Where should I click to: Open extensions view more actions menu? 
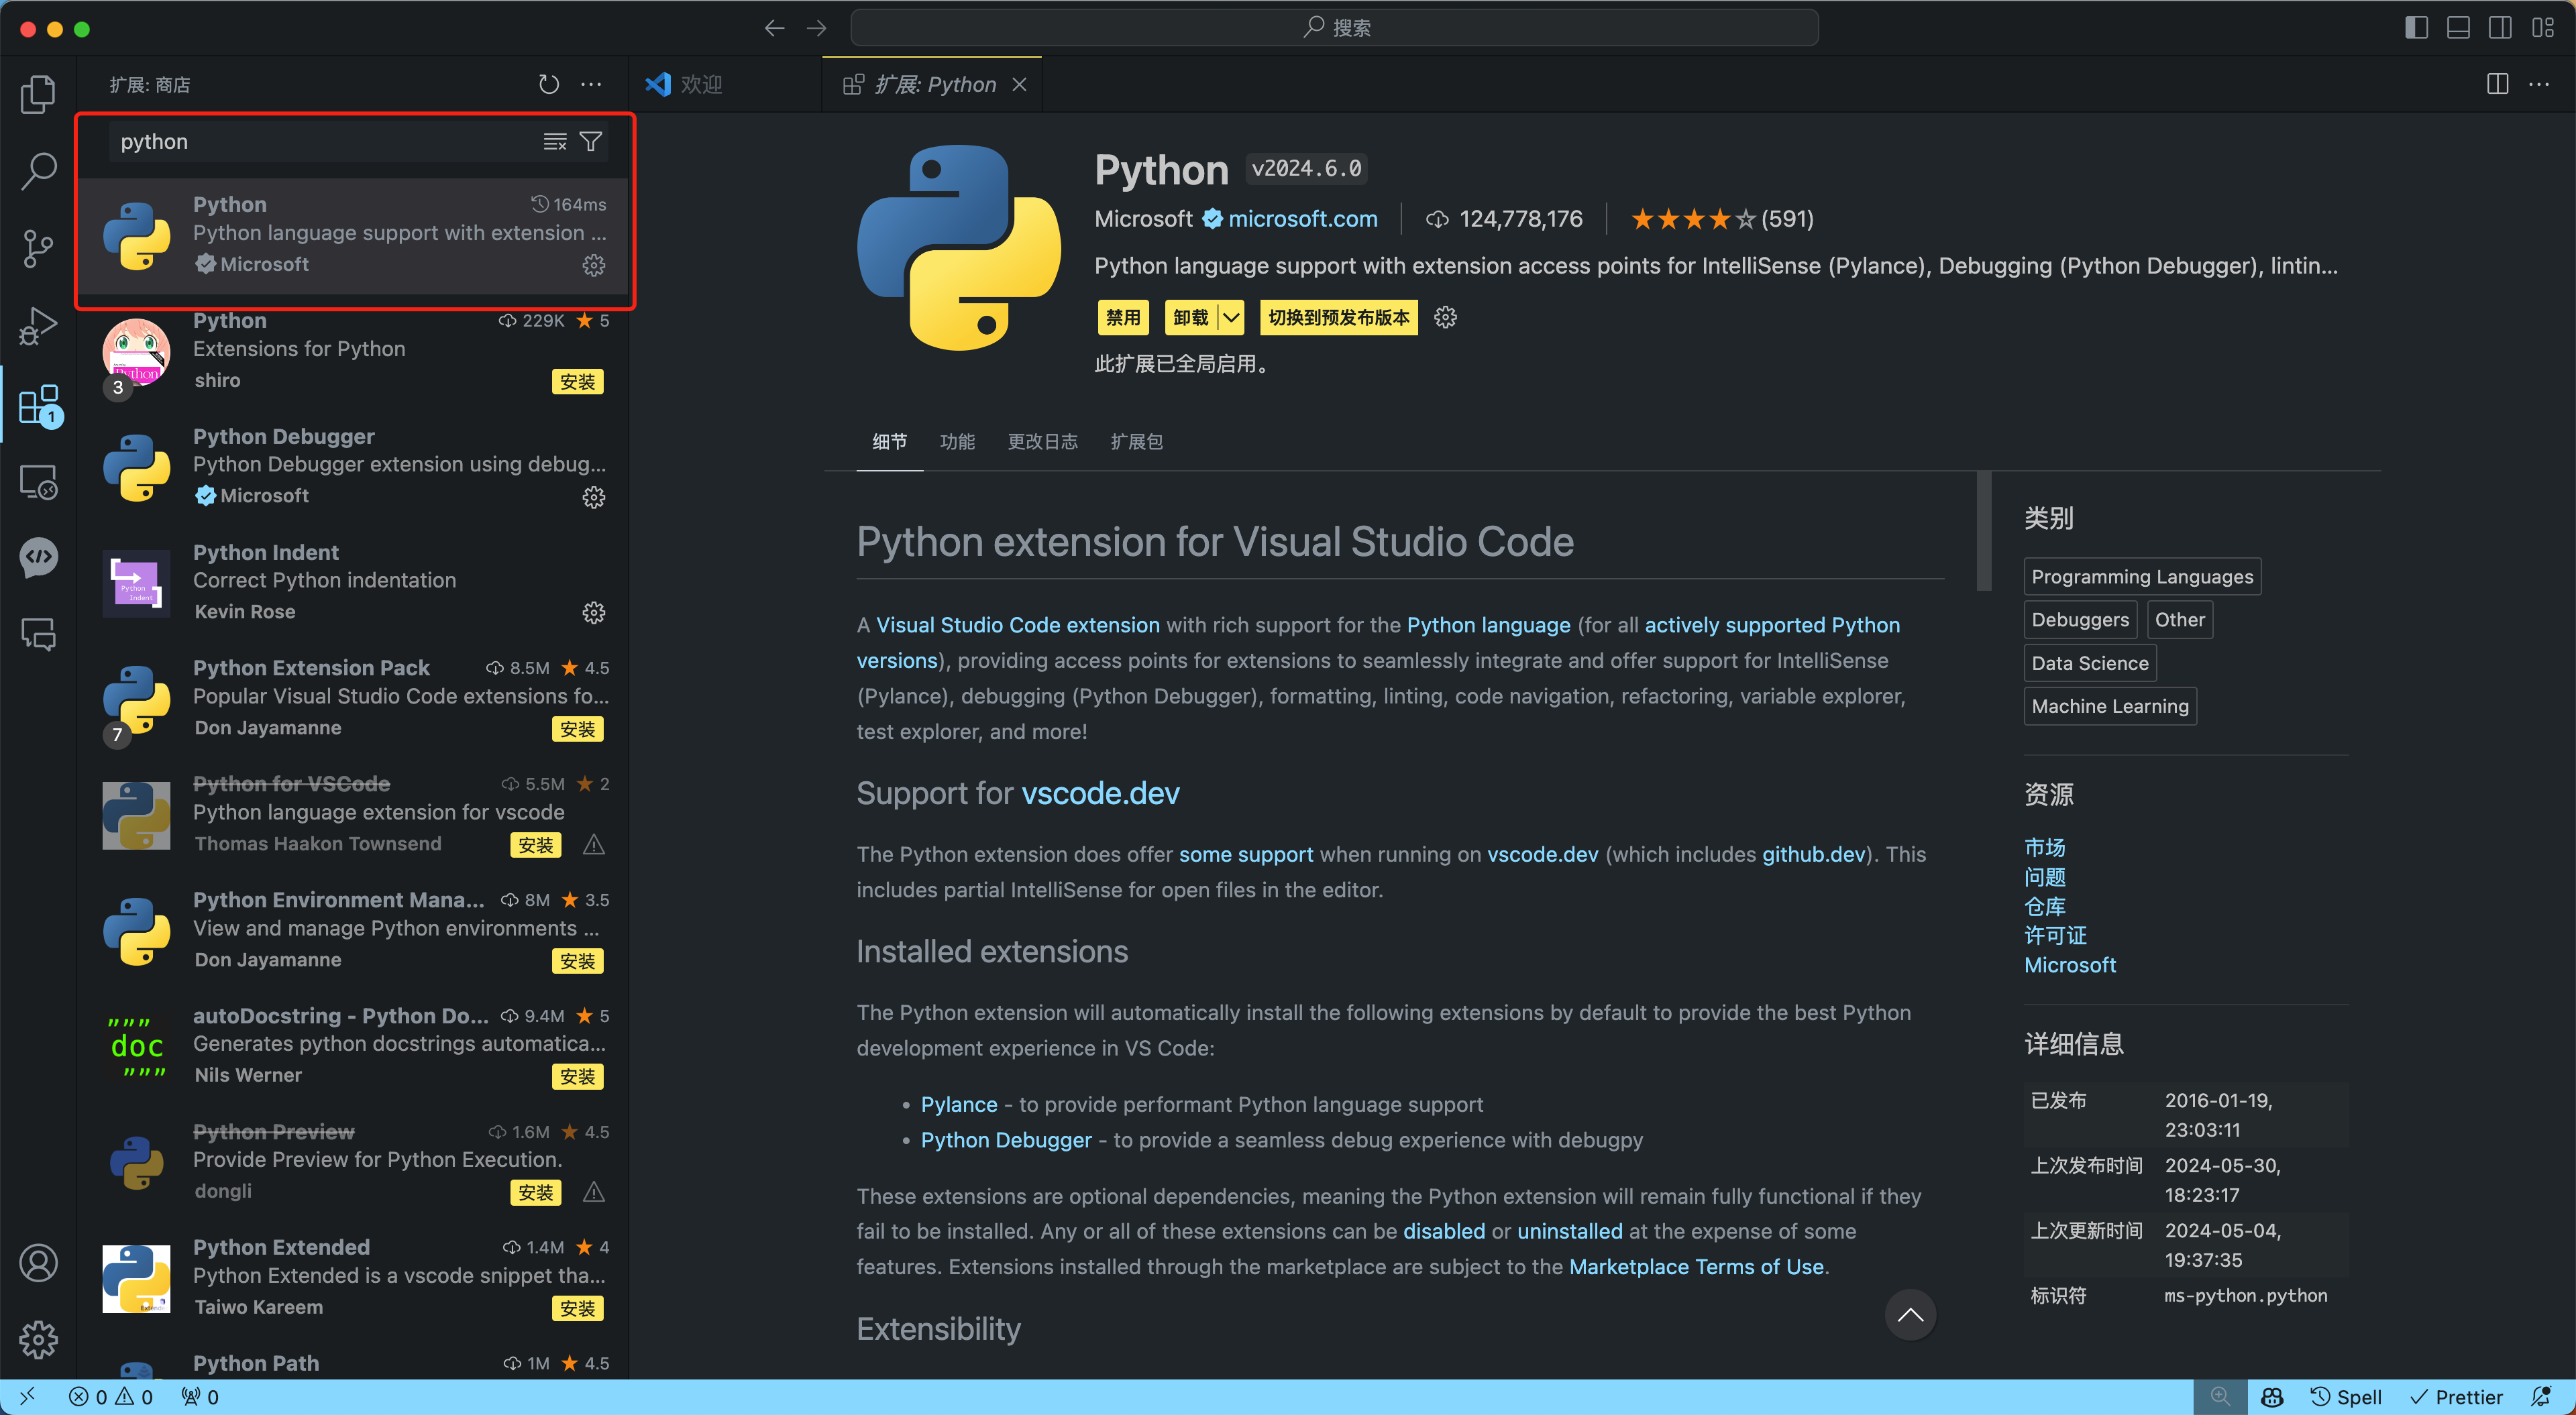click(x=591, y=84)
